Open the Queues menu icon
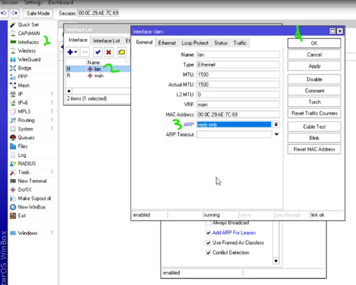 click(13, 137)
